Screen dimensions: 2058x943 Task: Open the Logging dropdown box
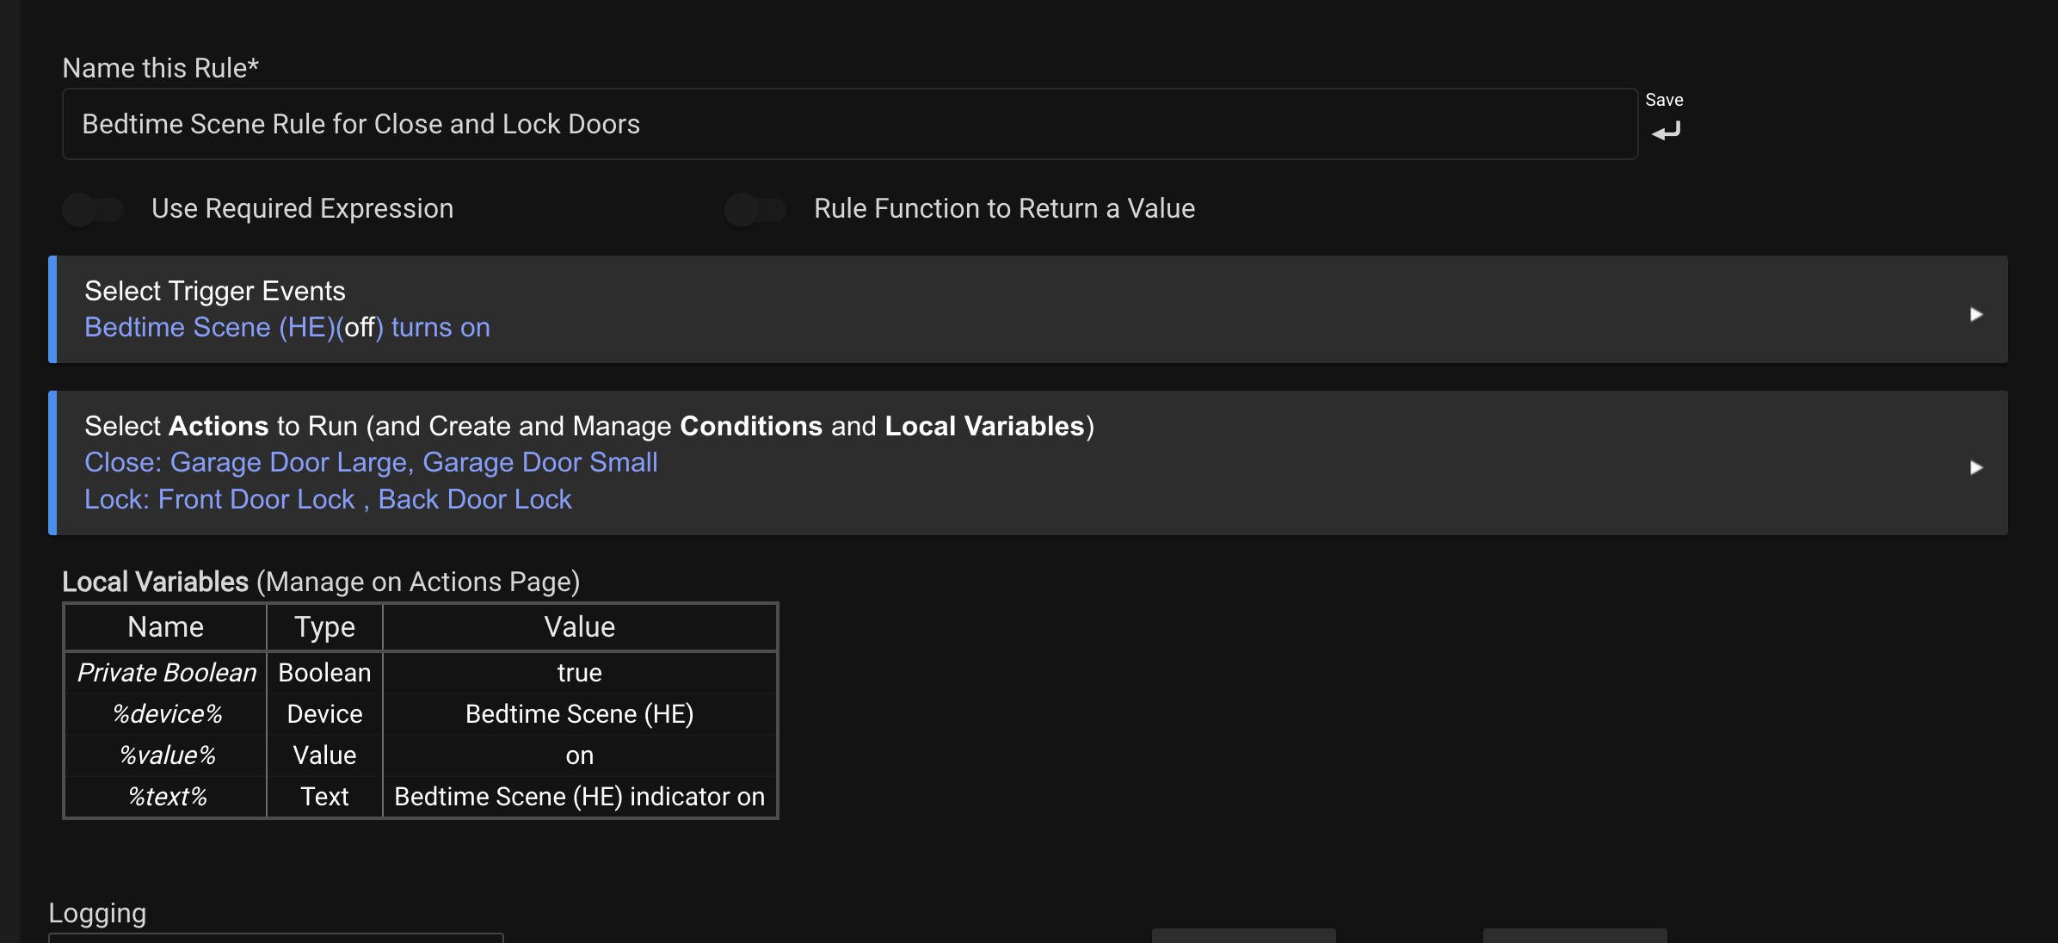(x=275, y=937)
